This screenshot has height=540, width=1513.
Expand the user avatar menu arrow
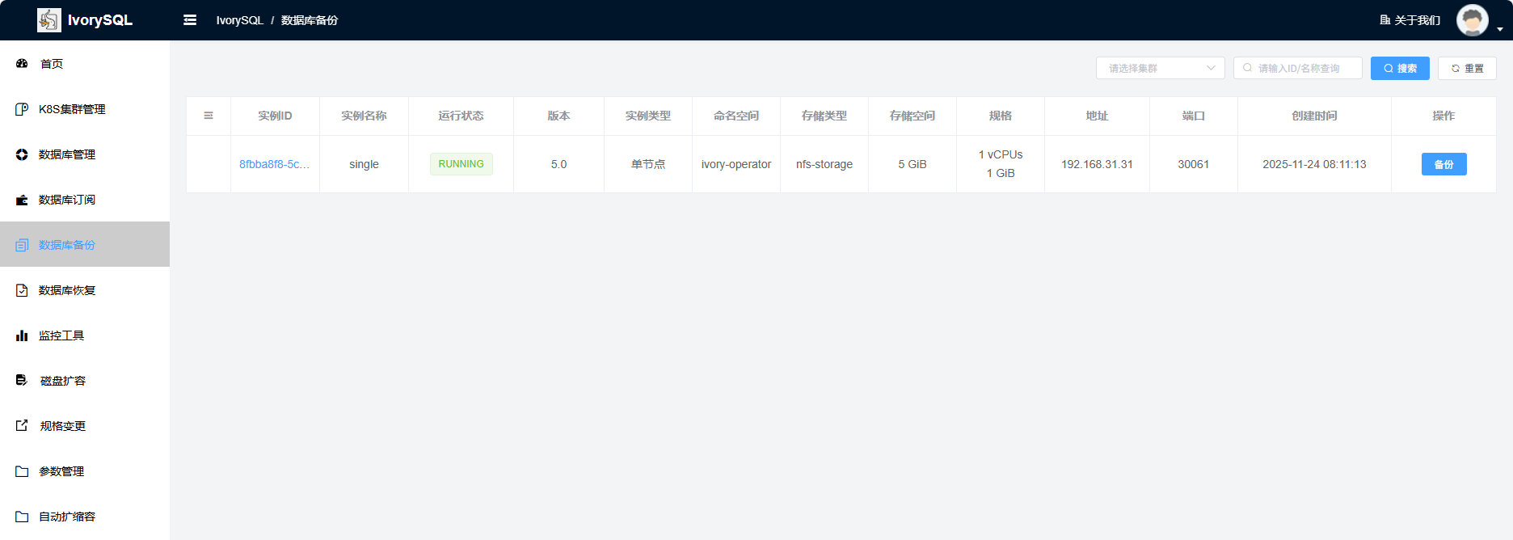point(1500,29)
